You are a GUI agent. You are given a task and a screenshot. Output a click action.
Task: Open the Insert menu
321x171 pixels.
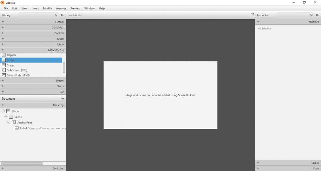(x=35, y=8)
